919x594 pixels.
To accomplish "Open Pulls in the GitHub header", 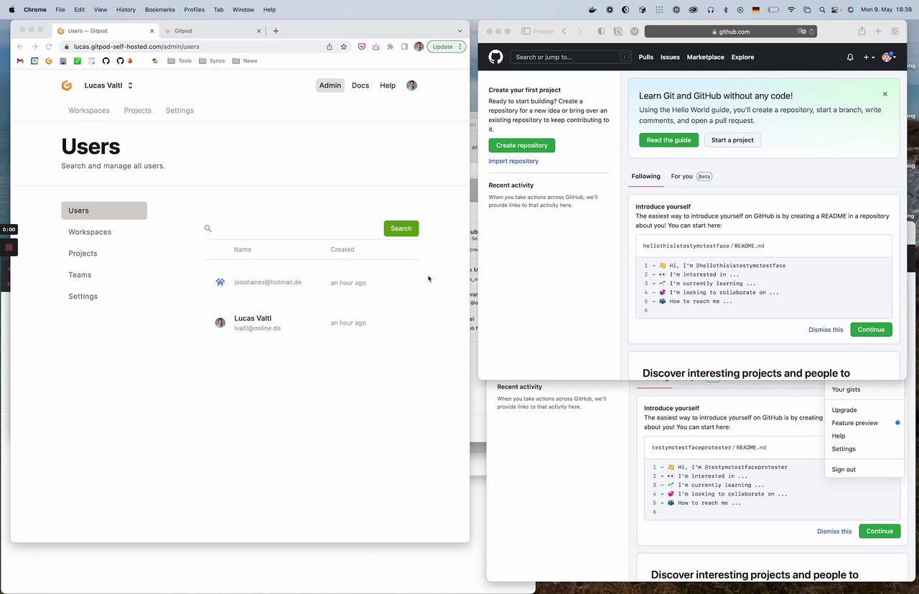I will coord(646,57).
